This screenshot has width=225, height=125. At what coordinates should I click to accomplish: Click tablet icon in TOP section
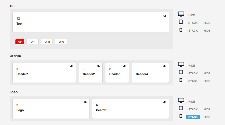click(x=181, y=22)
